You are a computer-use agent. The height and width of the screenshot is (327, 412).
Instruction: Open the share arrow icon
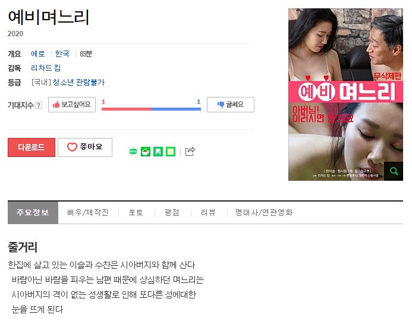[x=190, y=152]
